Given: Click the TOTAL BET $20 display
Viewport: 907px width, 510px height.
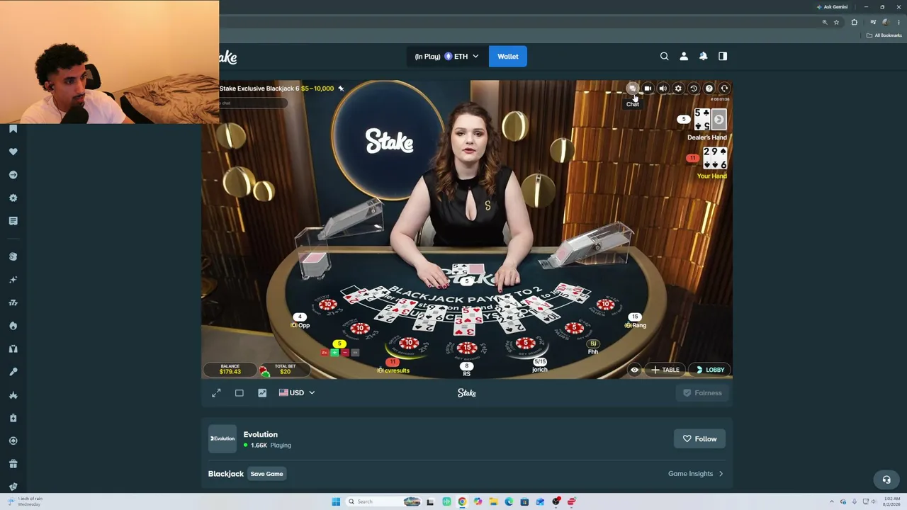Looking at the screenshot, I should [284, 369].
